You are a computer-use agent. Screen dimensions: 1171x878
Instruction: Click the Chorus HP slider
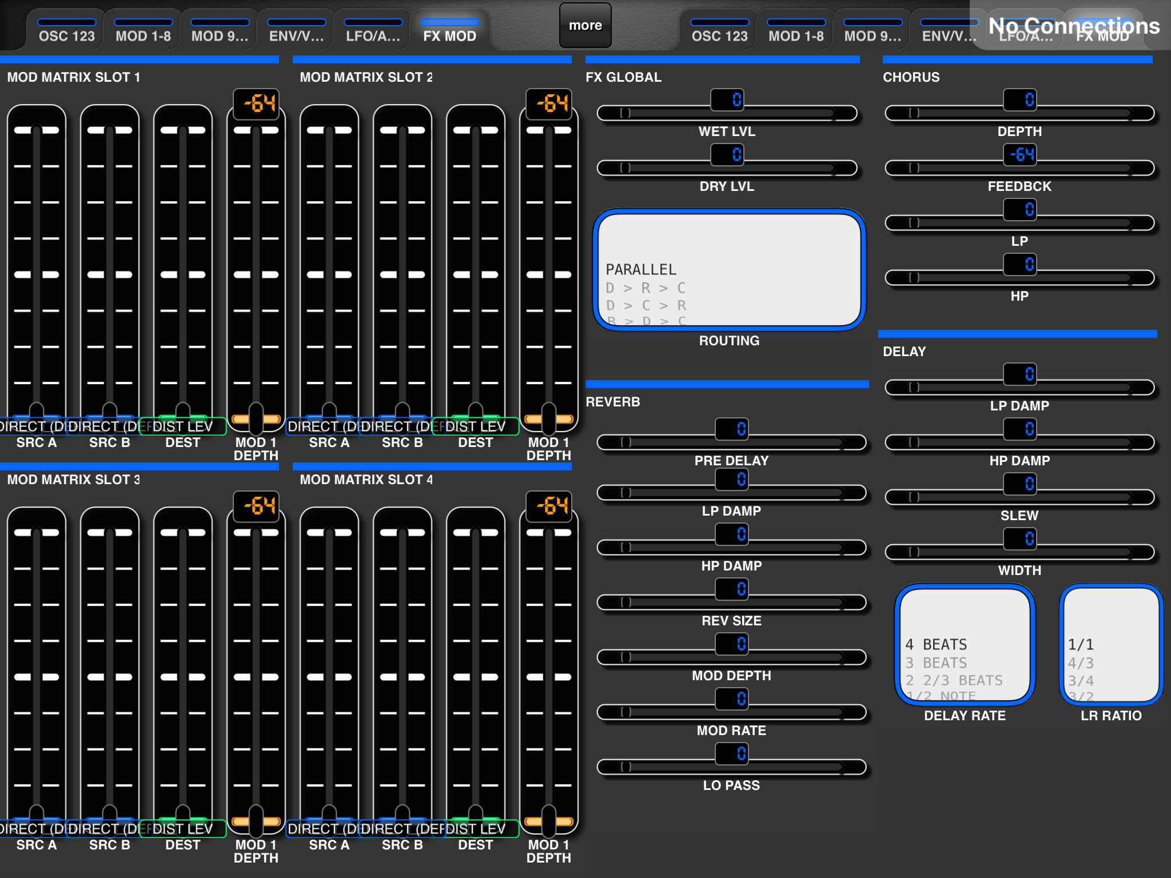(x=1020, y=277)
